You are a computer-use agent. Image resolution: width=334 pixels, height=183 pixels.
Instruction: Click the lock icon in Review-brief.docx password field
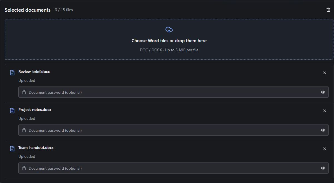(x=24, y=92)
